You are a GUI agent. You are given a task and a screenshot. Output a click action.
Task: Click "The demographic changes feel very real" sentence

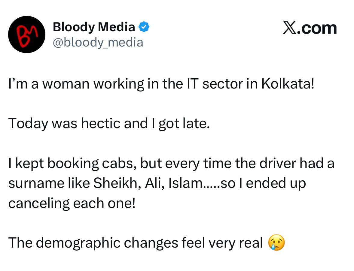pyautogui.click(x=136, y=243)
